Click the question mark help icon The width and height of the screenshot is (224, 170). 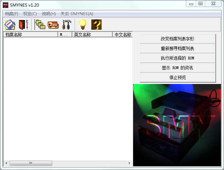(96, 25)
